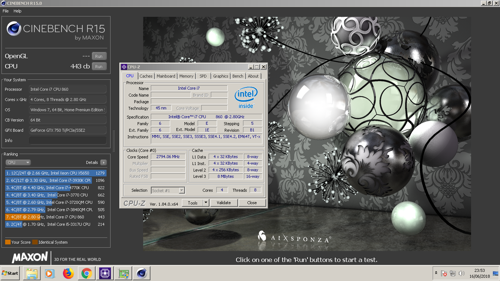Switch to Memory tab in CPU-Z
Viewport: 500px width, 281px height.
point(186,76)
